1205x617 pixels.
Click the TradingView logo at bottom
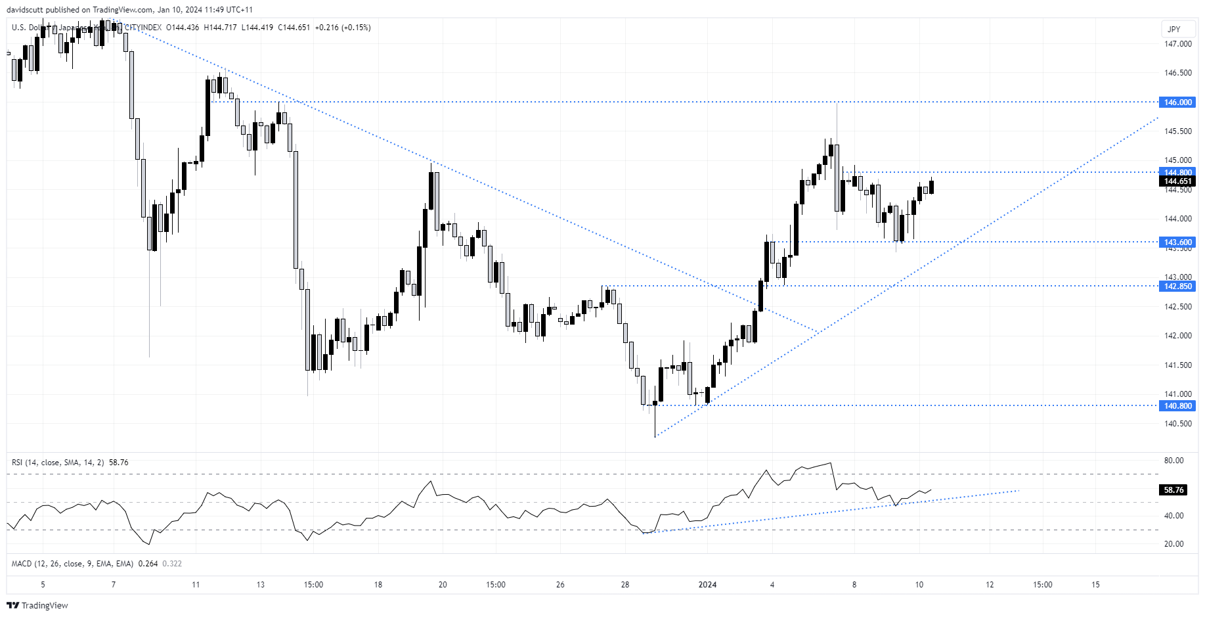click(x=37, y=605)
